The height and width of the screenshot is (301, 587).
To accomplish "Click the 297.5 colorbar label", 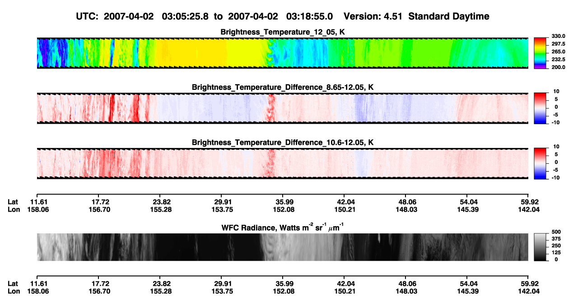I will pyautogui.click(x=558, y=44).
